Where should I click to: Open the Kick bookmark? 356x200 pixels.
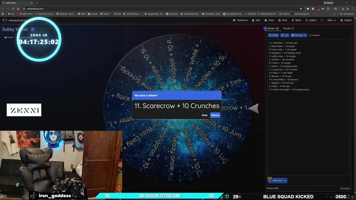[x=11, y=14]
